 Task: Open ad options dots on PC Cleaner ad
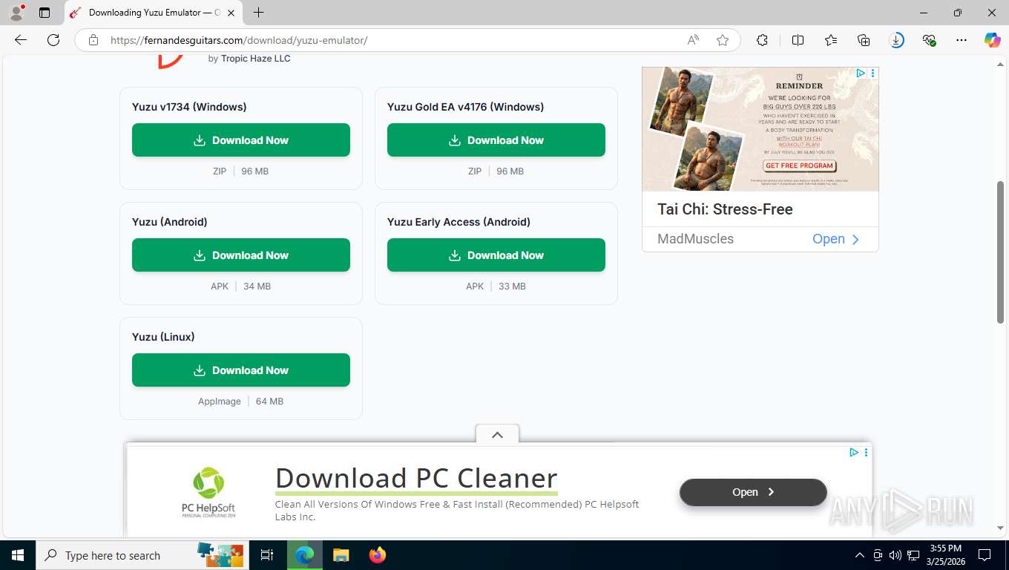(x=866, y=452)
